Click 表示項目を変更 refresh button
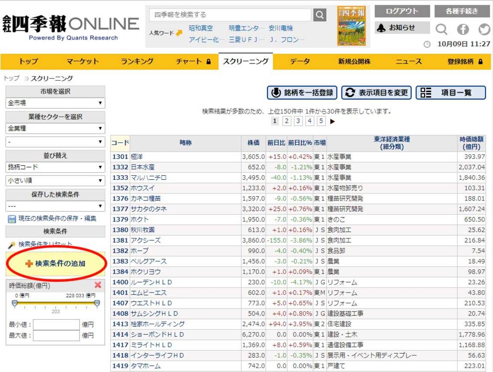493x372 pixels. pyautogui.click(x=376, y=93)
